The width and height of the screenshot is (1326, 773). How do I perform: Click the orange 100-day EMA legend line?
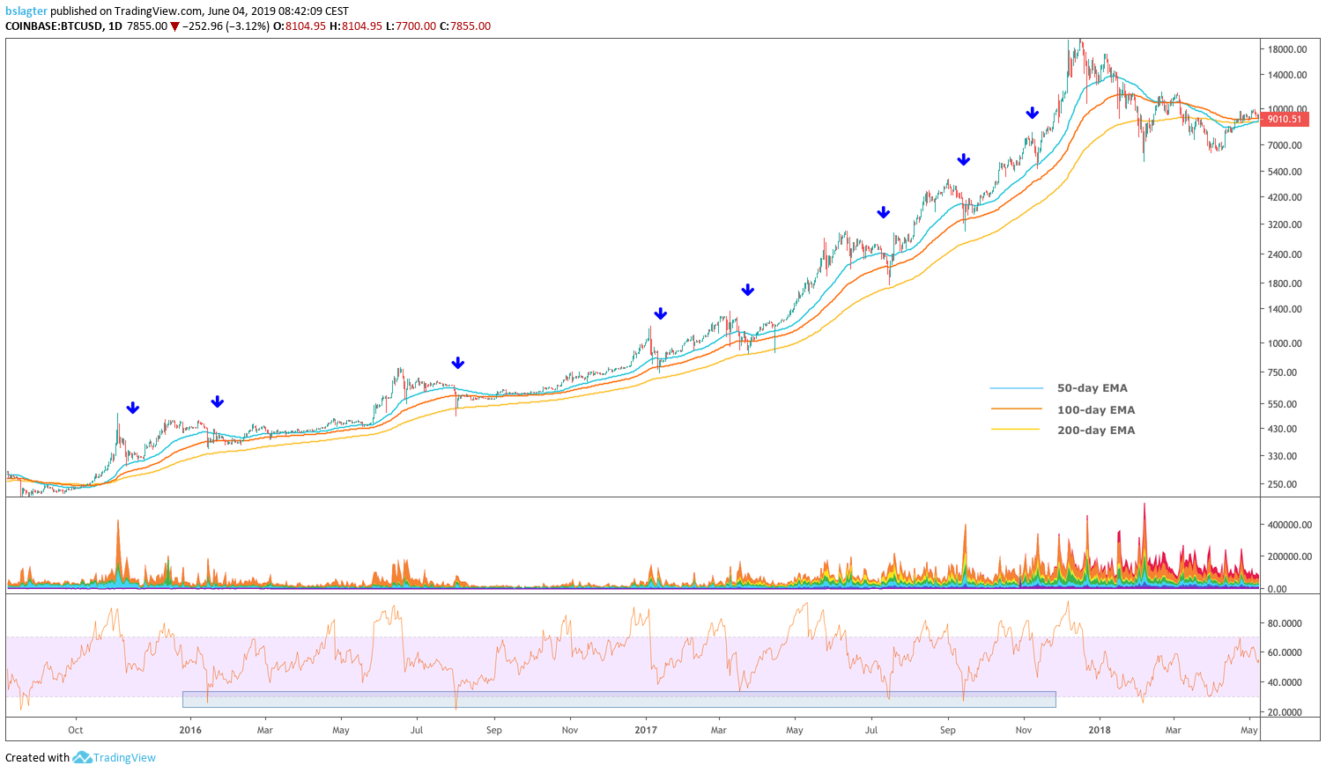click(1018, 409)
